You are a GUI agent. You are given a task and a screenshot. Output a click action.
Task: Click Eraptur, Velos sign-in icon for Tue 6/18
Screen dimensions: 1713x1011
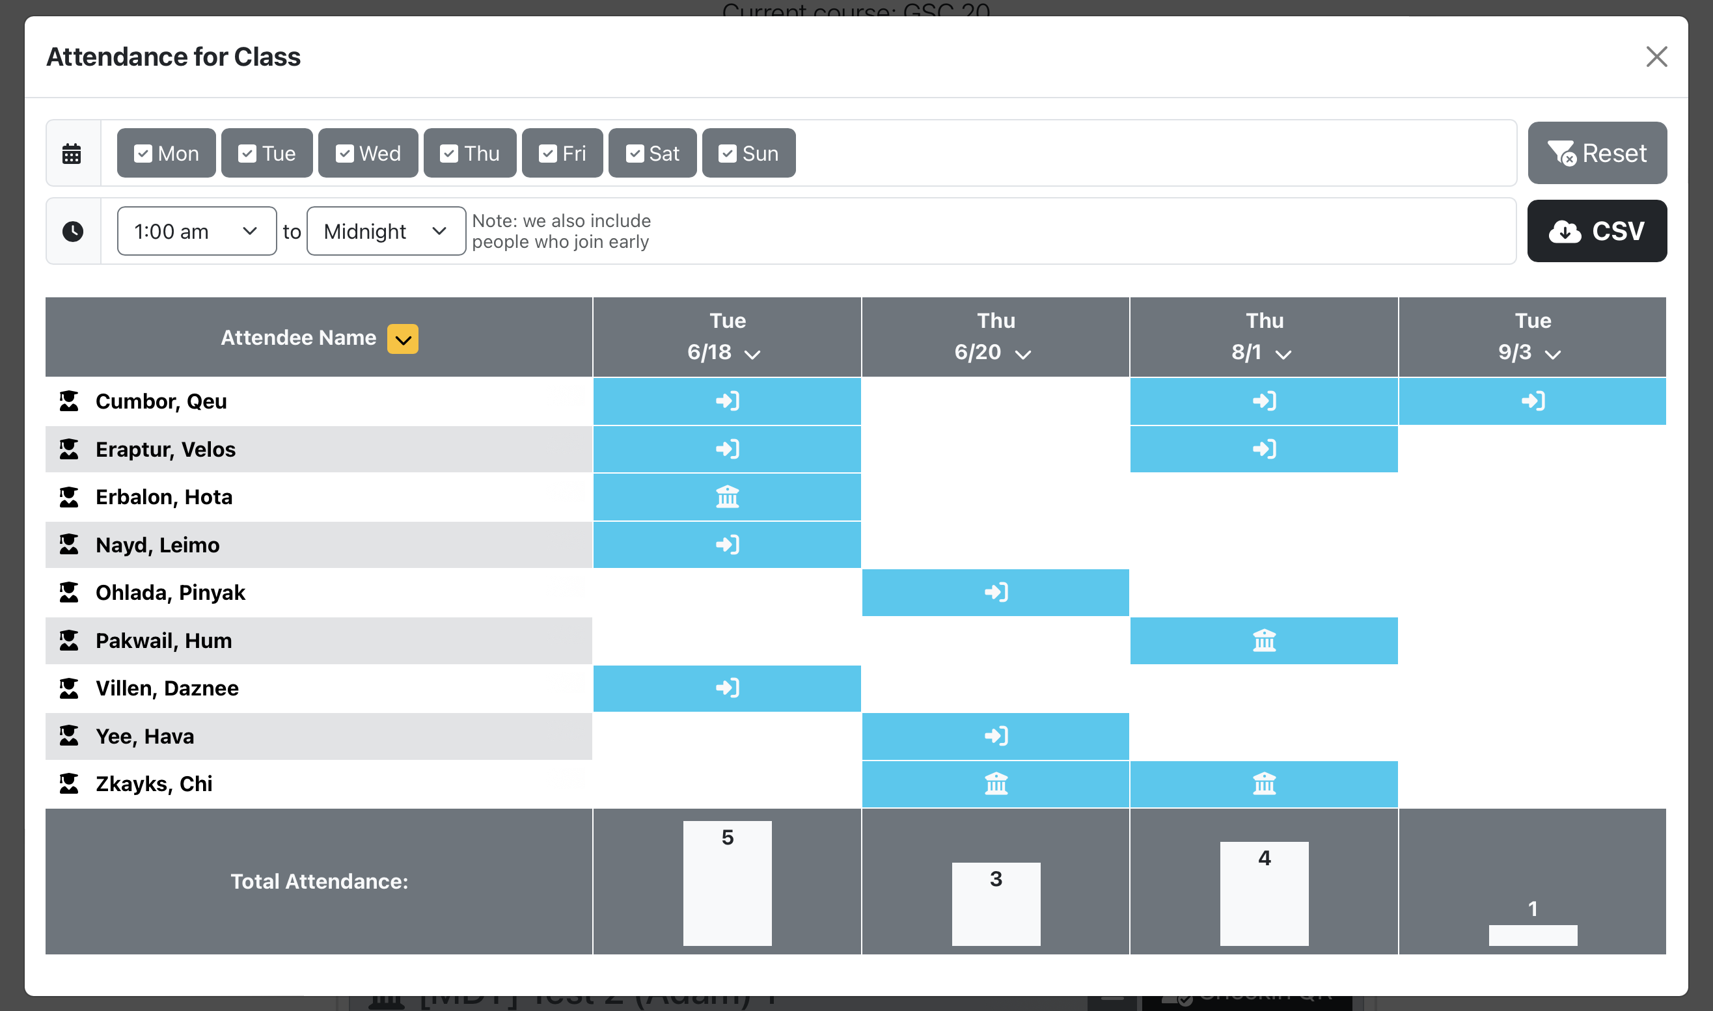point(727,449)
